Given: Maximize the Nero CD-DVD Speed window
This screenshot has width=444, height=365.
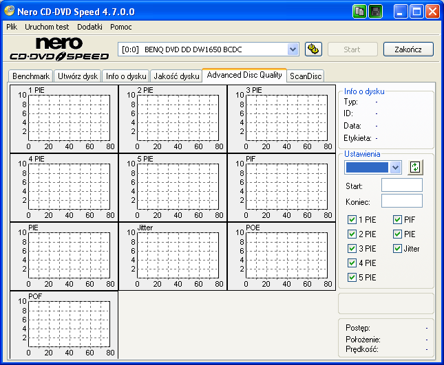Looking at the screenshot, I should 416,12.
